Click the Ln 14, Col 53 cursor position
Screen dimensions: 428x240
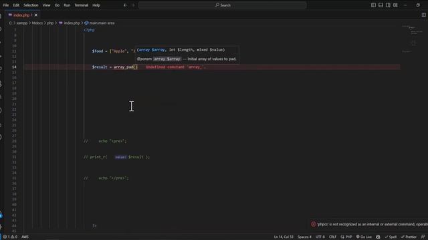pyautogui.click(x=284, y=237)
